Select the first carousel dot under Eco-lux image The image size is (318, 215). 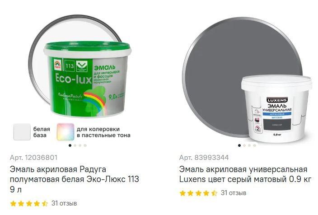pyautogui.click(x=70, y=145)
